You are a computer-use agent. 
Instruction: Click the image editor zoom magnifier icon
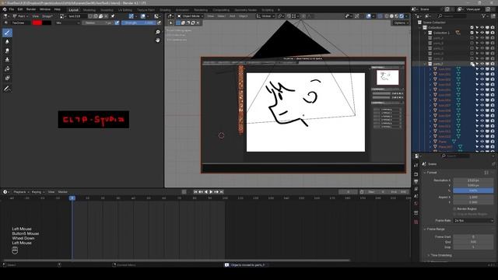click(x=157, y=32)
